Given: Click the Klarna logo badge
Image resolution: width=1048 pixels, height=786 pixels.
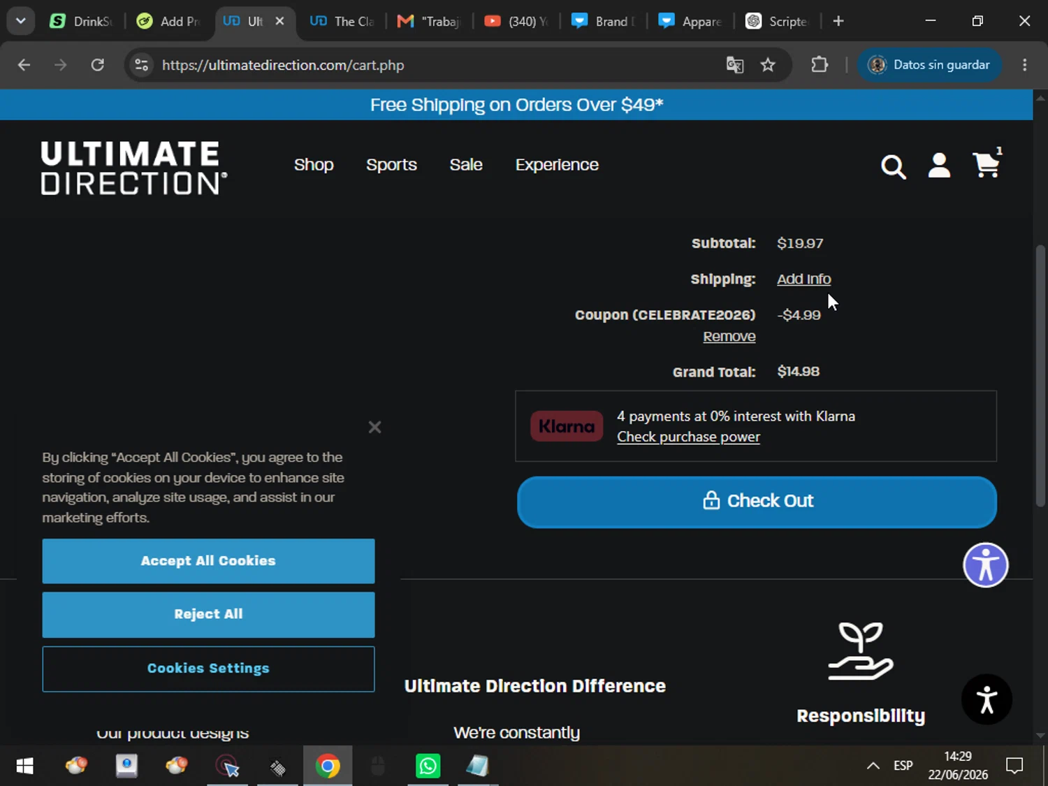Looking at the screenshot, I should pos(567,426).
